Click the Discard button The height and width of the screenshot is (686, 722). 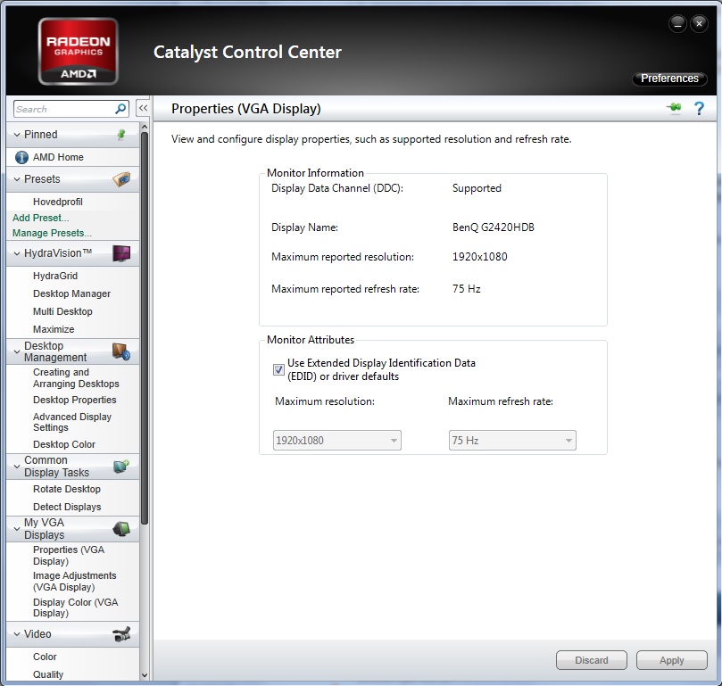click(591, 660)
